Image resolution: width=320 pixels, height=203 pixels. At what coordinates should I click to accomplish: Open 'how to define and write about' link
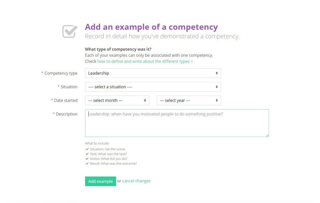click(143, 61)
